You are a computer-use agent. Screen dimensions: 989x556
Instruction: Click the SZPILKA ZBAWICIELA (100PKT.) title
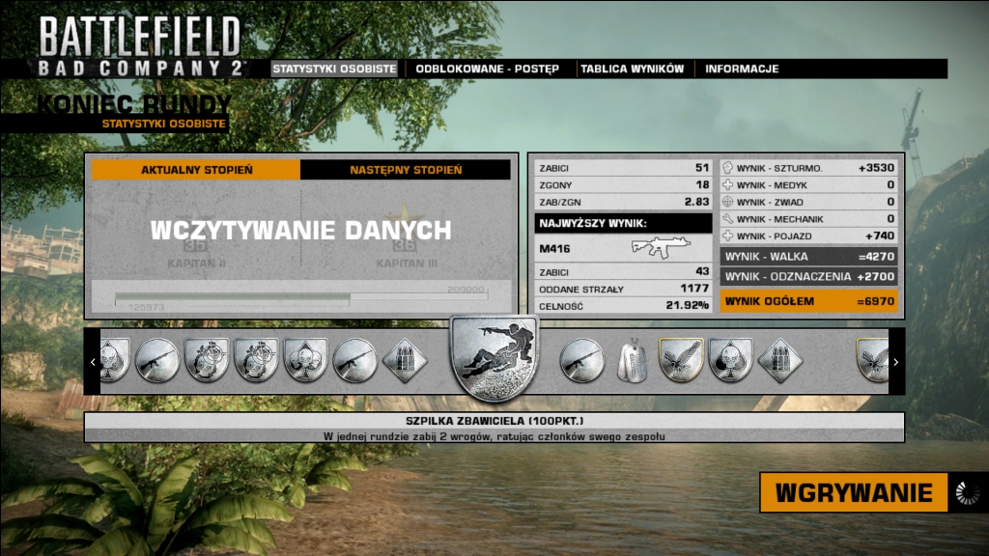point(494,421)
